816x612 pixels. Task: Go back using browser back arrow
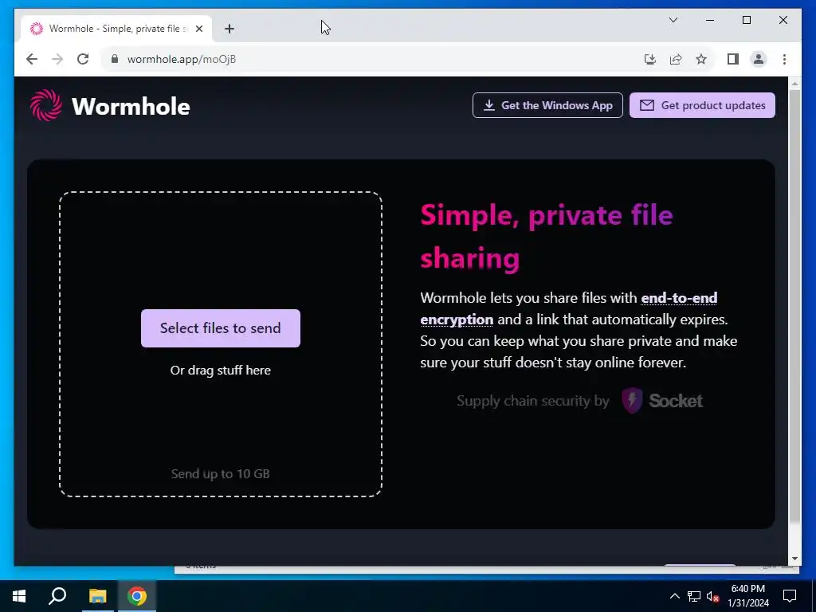point(32,59)
